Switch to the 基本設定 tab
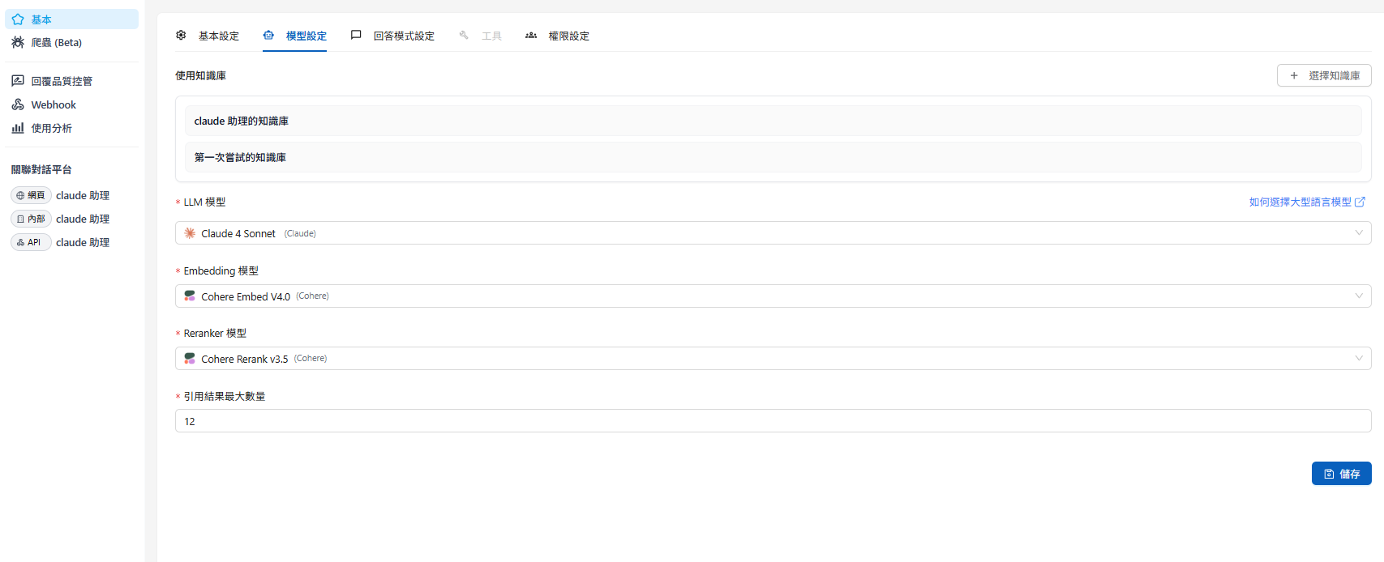Viewport: 1384px width, 562px height. 208,36
